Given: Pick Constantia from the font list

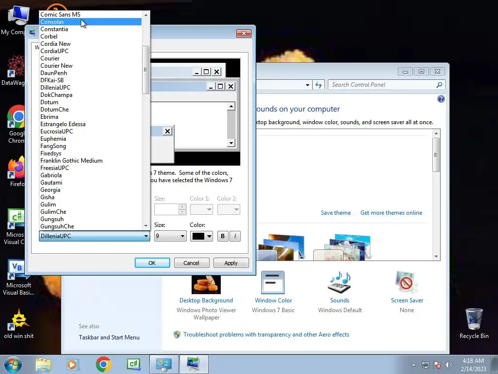Looking at the screenshot, I should [x=90, y=29].
